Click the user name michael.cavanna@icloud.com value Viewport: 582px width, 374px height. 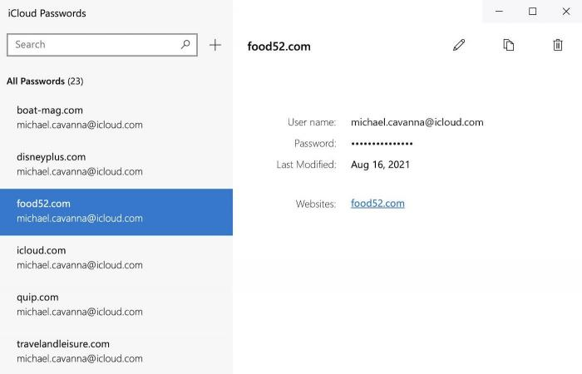417,122
